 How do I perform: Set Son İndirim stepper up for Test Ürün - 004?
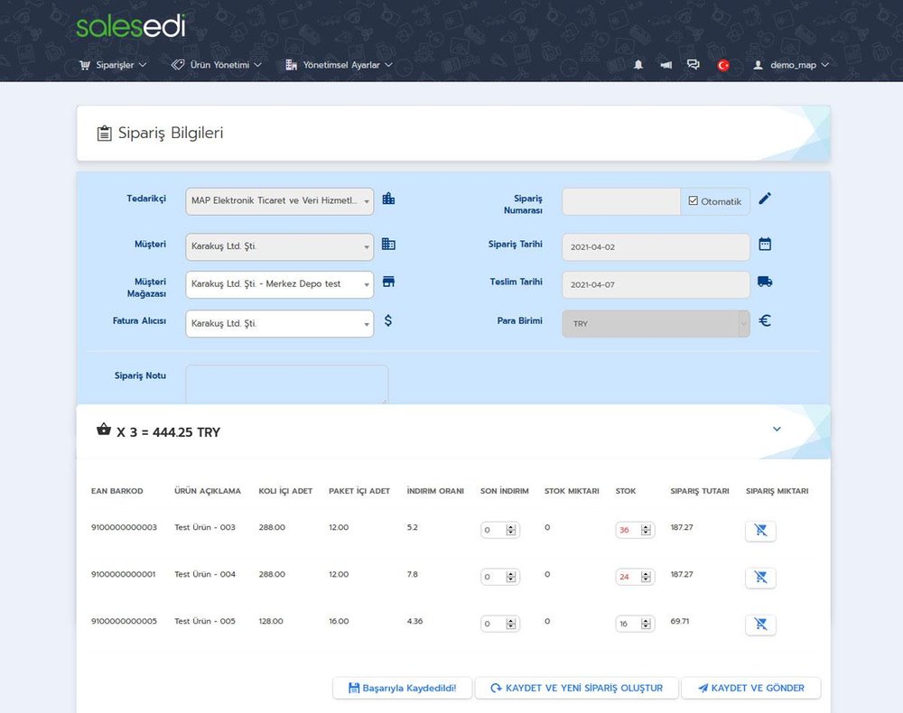(511, 573)
